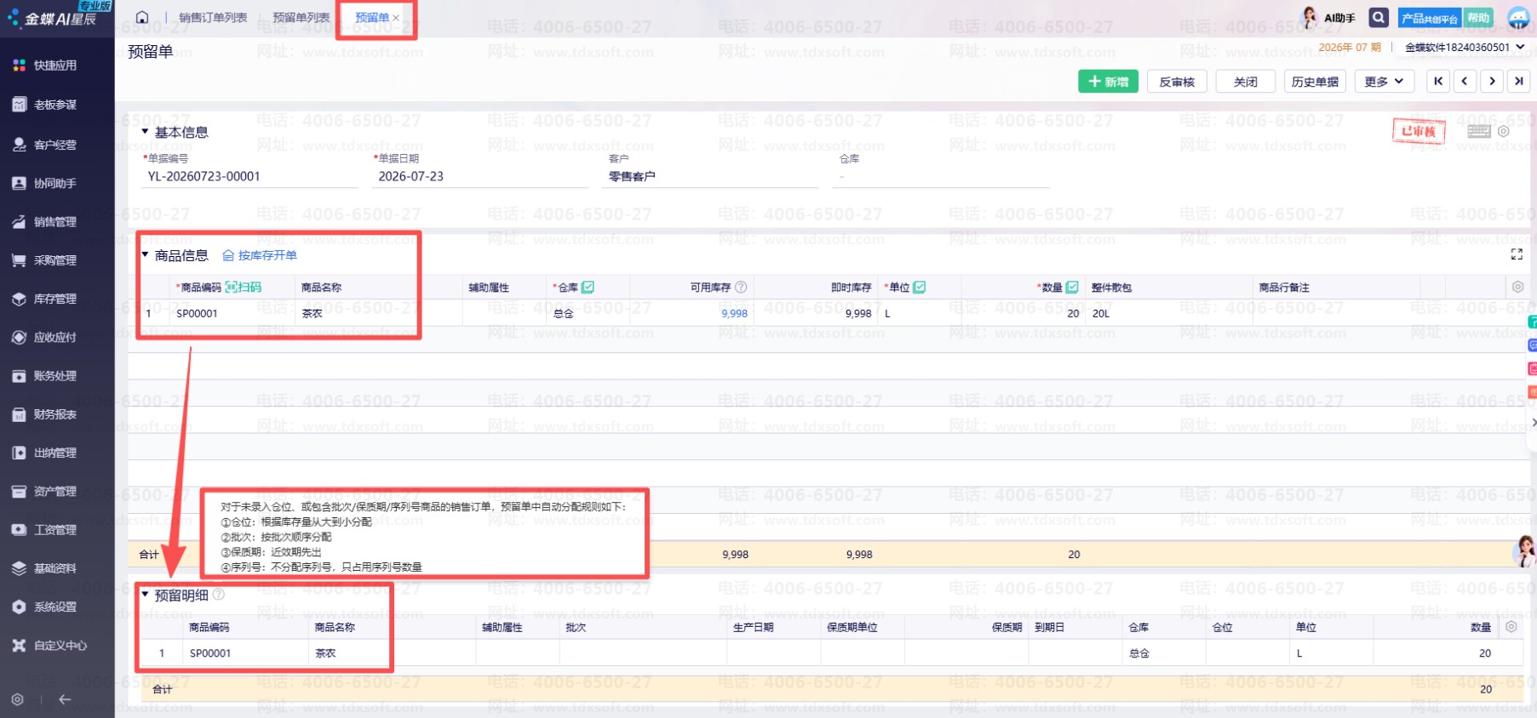The image size is (1537, 718).
Task: Toggle the 单位 column batch-fill checkbox
Action: click(920, 288)
